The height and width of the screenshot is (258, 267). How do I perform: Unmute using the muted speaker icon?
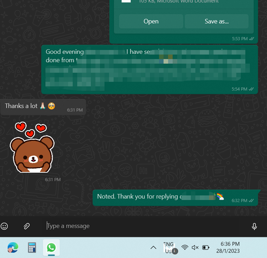pos(195,248)
